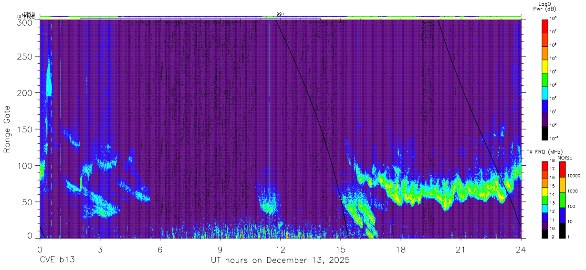Click the red top segment of the NOISE colorbar

[x=562, y=170]
